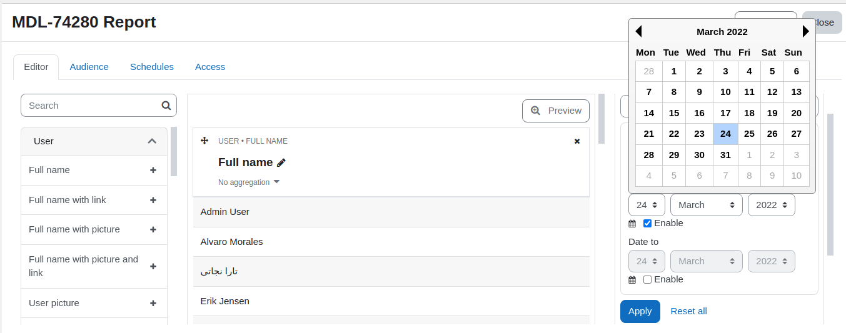Collapse the User section chevron
846x333 pixels.
[152, 141]
